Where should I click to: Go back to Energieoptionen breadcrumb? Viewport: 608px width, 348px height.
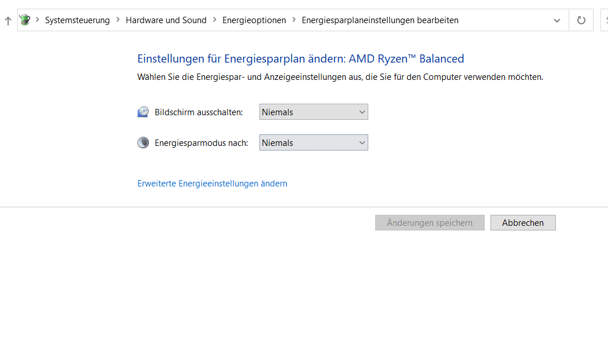[x=254, y=20]
